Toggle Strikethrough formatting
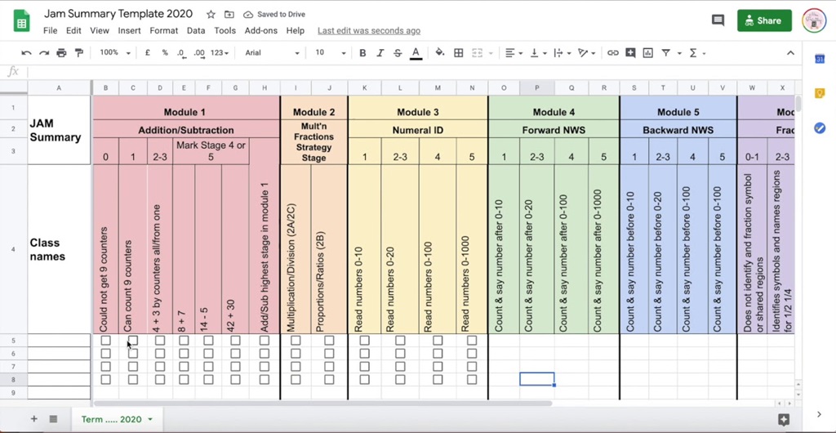The width and height of the screenshot is (836, 433). coord(398,53)
